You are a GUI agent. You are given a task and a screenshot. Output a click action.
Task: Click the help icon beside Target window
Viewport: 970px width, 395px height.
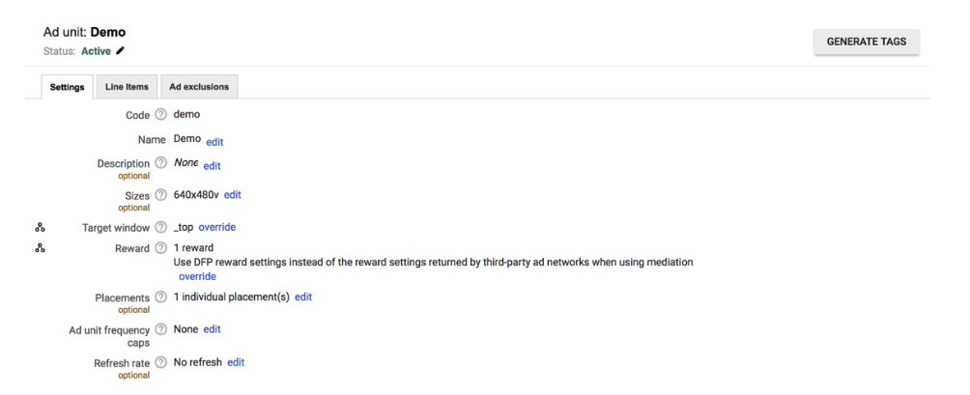160,228
